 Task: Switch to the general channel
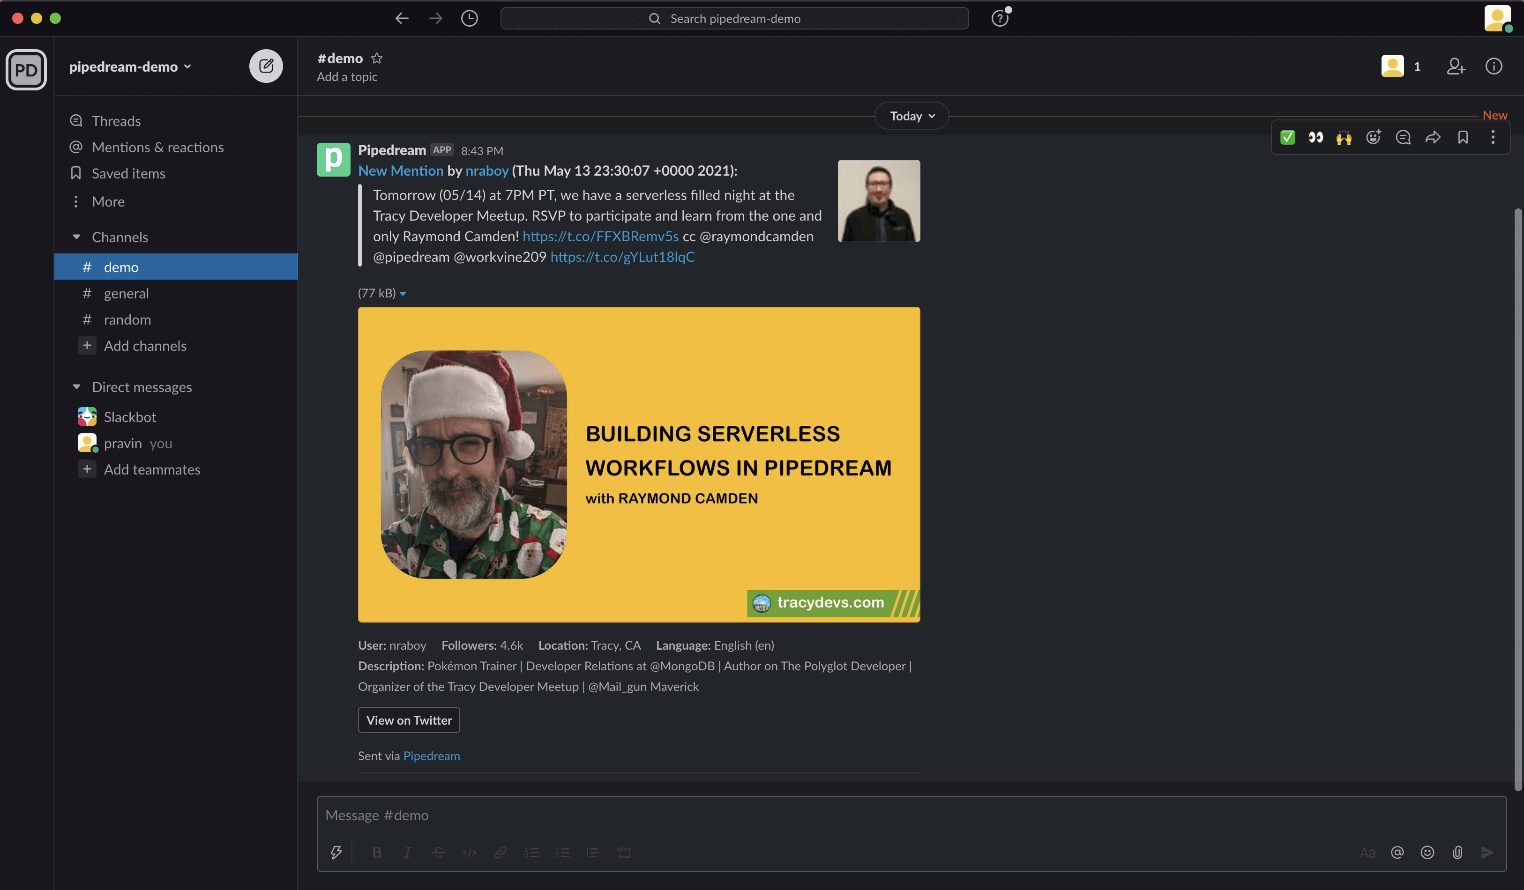[x=126, y=293]
